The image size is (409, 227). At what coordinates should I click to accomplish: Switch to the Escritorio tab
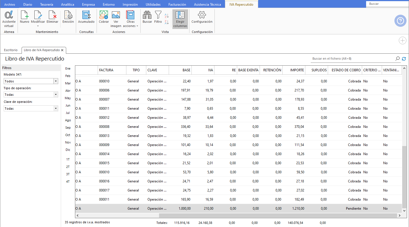(11, 50)
